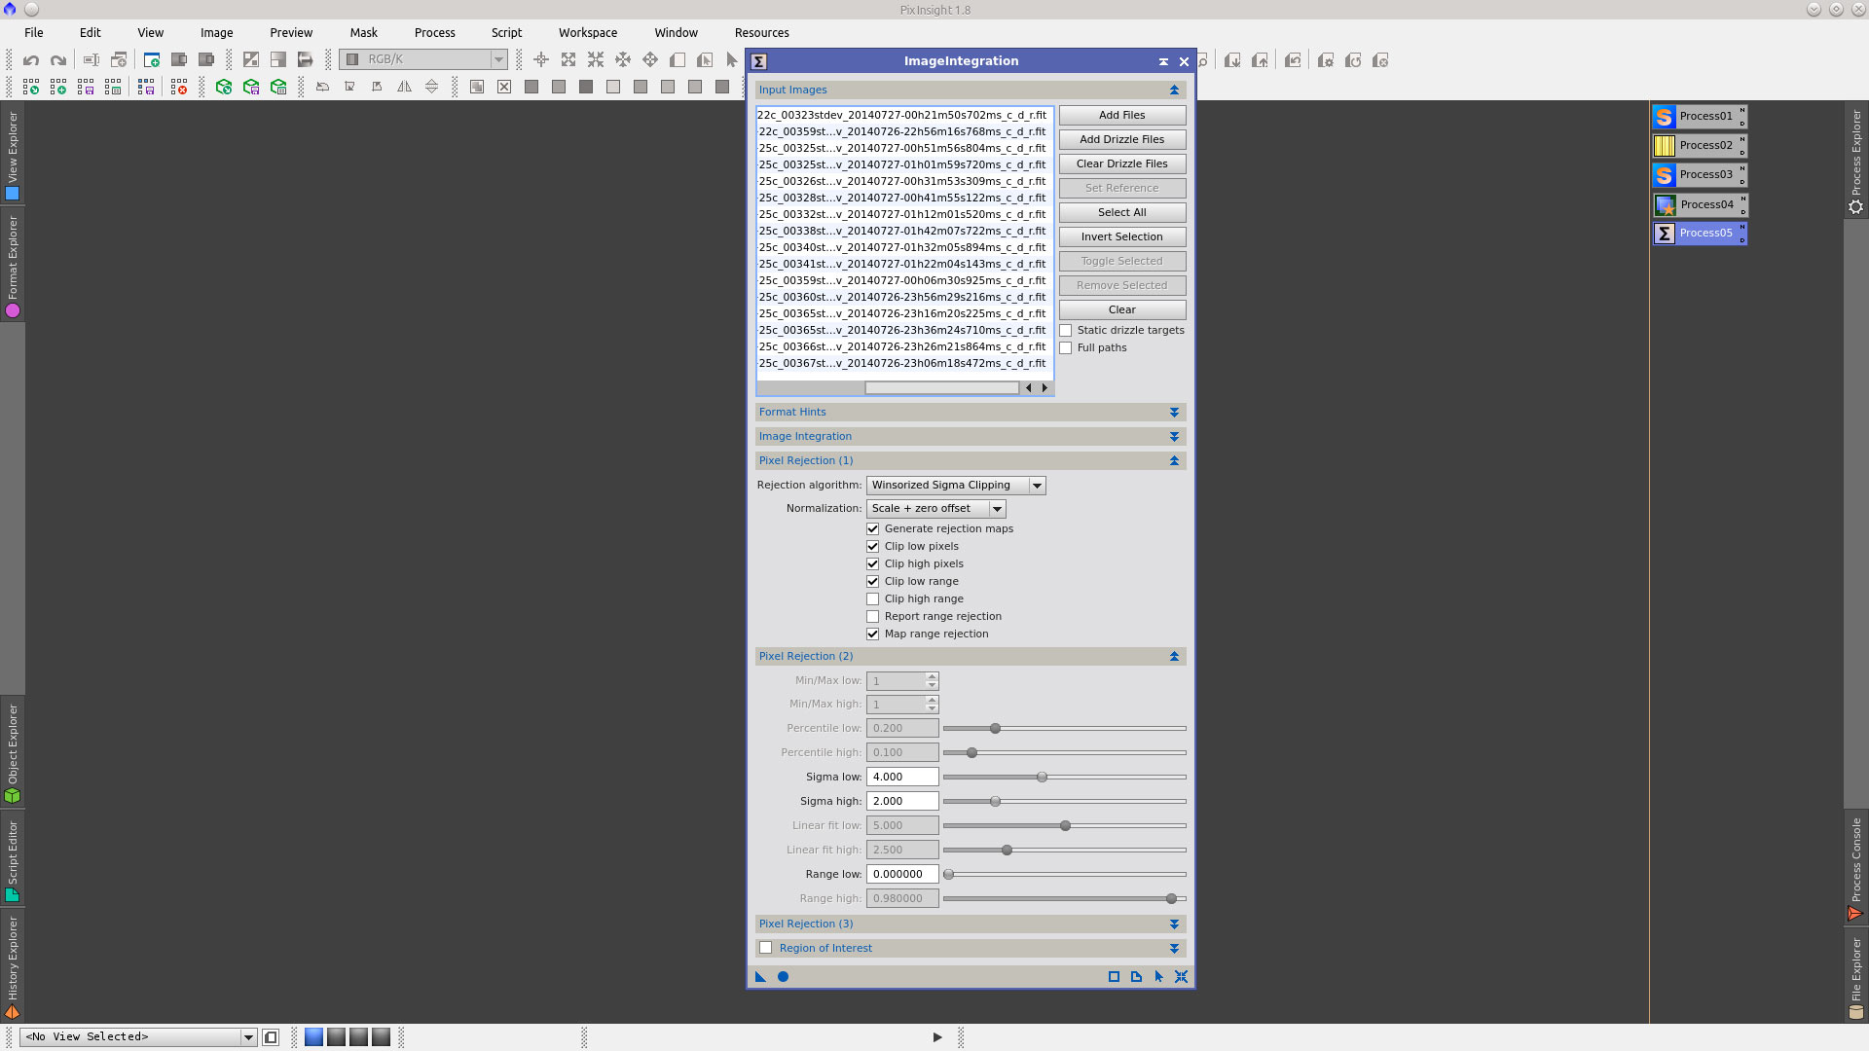Click Apply Global circle icon
This screenshot has width=1869, height=1051.
[783, 977]
